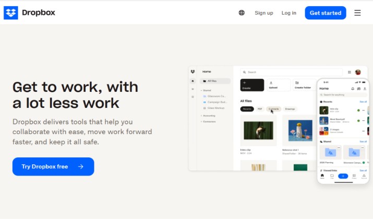Open the Glass Mockup item in sidebar

214,108
